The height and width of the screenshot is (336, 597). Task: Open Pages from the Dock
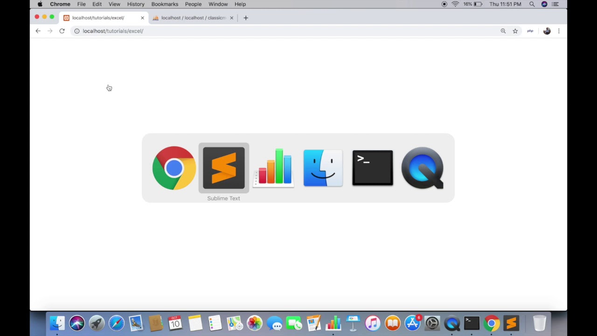click(x=313, y=323)
